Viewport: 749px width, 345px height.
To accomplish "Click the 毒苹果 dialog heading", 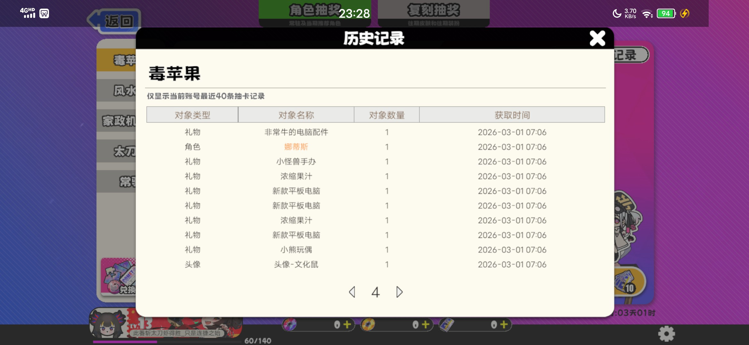I will 174,73.
